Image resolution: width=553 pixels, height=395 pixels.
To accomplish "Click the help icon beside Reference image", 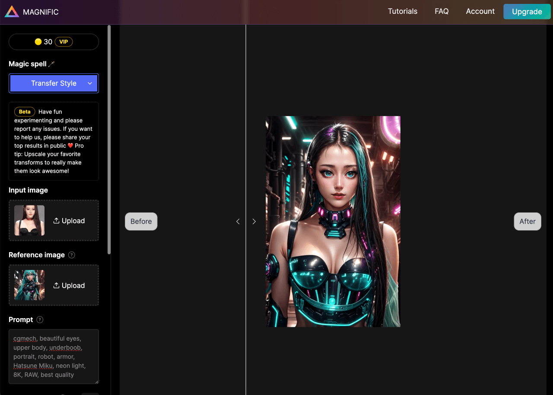I will click(72, 255).
